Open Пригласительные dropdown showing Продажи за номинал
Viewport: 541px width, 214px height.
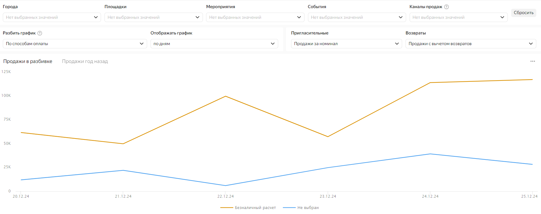coord(346,44)
